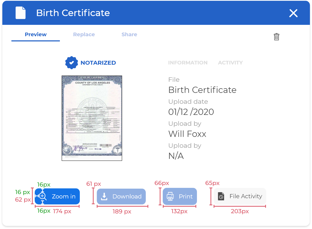Close the Birth Certificate dialog
312x229 pixels.
pyautogui.click(x=293, y=13)
